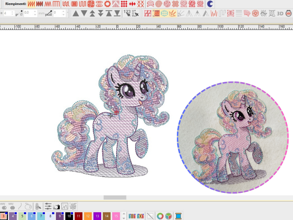Image resolution: width=293 pixels, height=220 pixels.
Task: Choose the lattice grid fill icon
Action: [x=91, y=4]
